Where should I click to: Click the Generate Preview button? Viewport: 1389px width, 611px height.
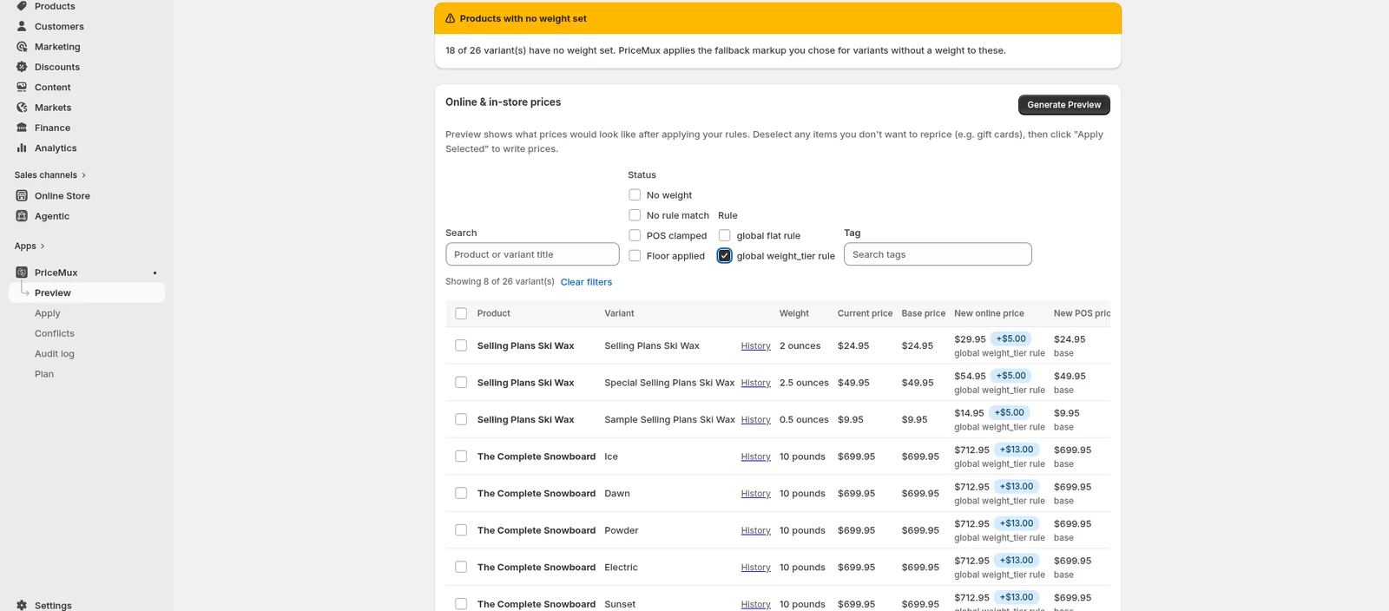[x=1063, y=105]
